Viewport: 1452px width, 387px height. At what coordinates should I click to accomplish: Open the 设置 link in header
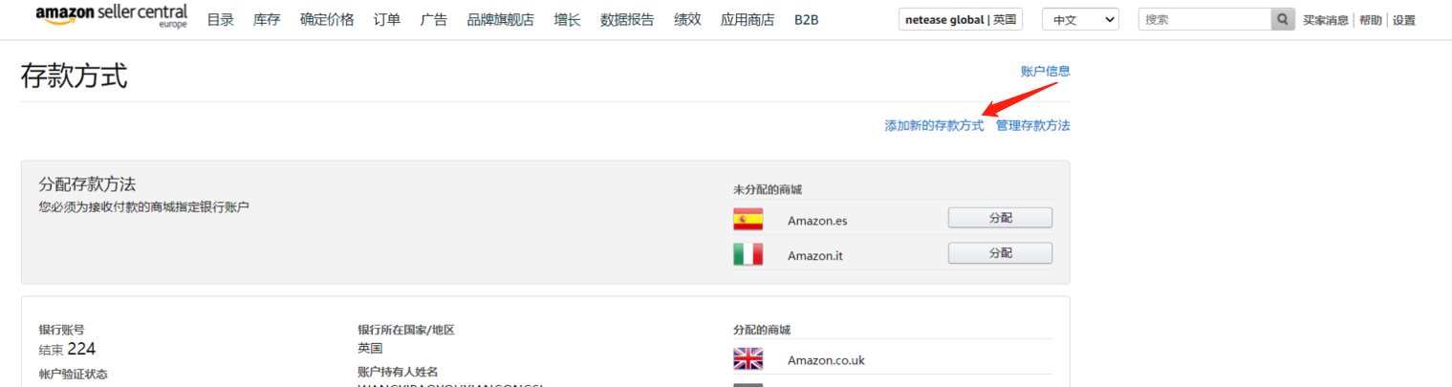[x=1403, y=20]
